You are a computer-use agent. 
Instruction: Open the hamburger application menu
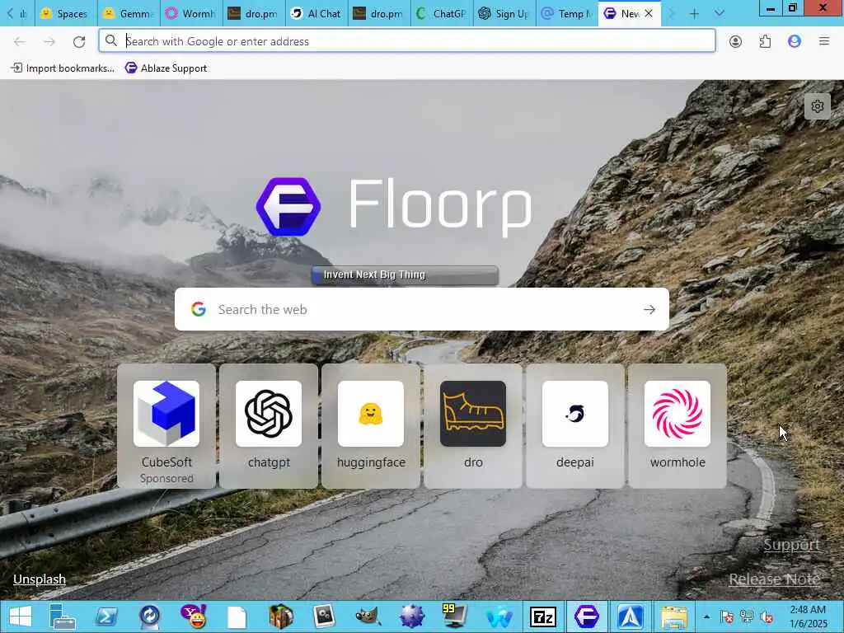824,41
